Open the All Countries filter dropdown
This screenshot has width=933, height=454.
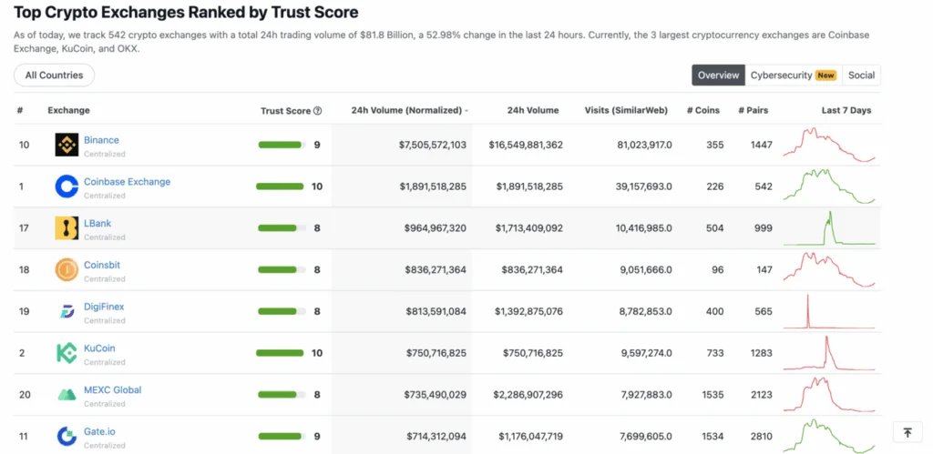coord(54,76)
